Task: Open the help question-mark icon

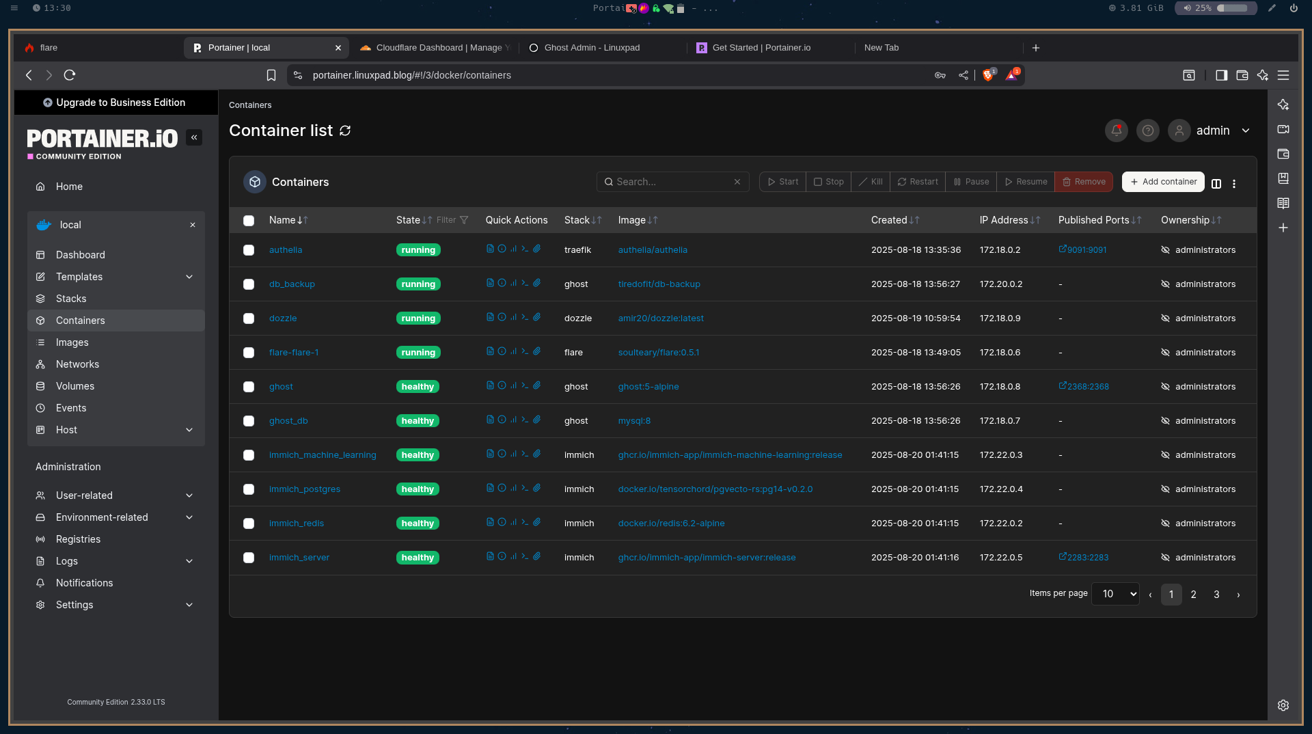Action: click(1148, 131)
